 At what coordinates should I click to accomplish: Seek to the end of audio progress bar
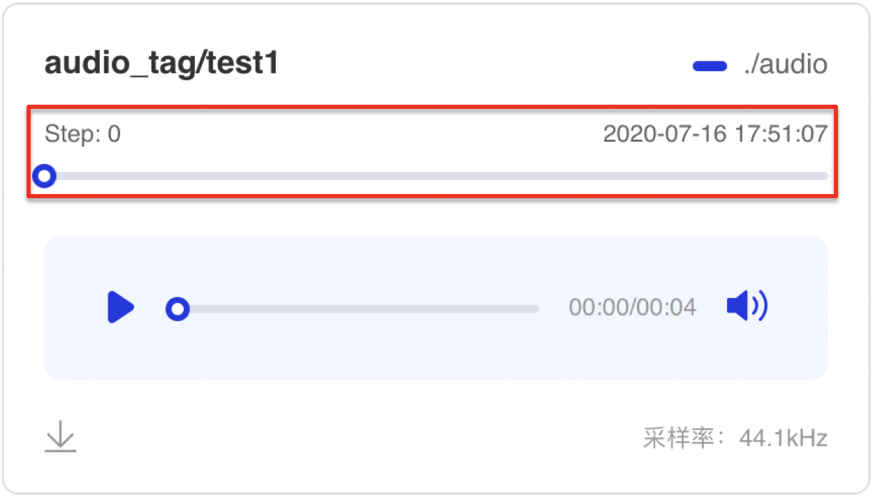coord(536,309)
